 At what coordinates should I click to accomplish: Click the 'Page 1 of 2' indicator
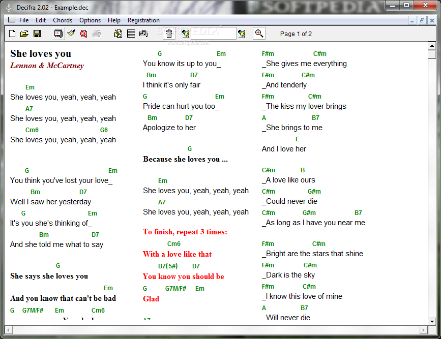[x=296, y=34]
